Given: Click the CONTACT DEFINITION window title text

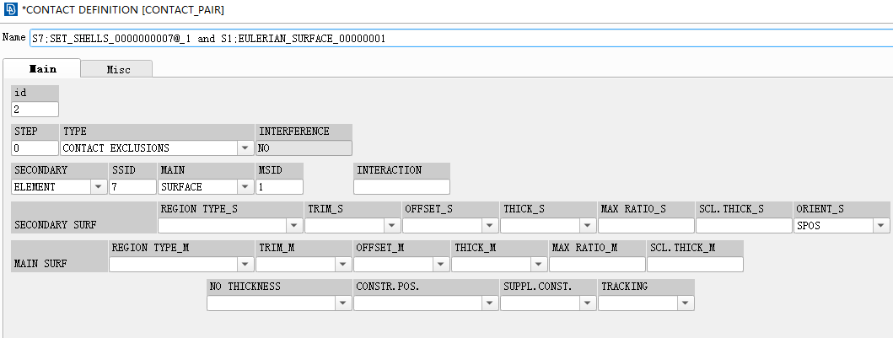Looking at the screenshot, I should [x=122, y=10].
